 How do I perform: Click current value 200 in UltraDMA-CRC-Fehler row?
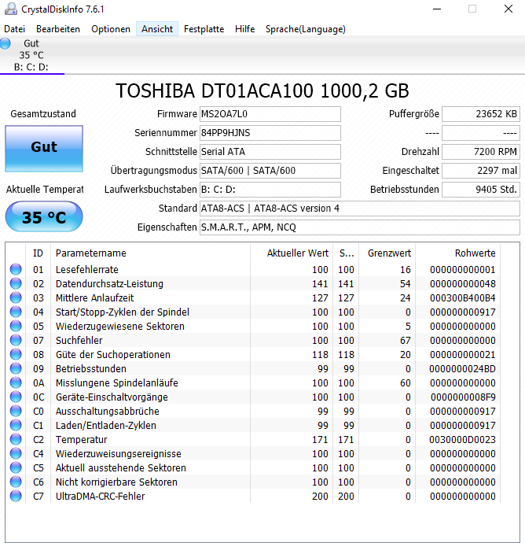pos(320,497)
